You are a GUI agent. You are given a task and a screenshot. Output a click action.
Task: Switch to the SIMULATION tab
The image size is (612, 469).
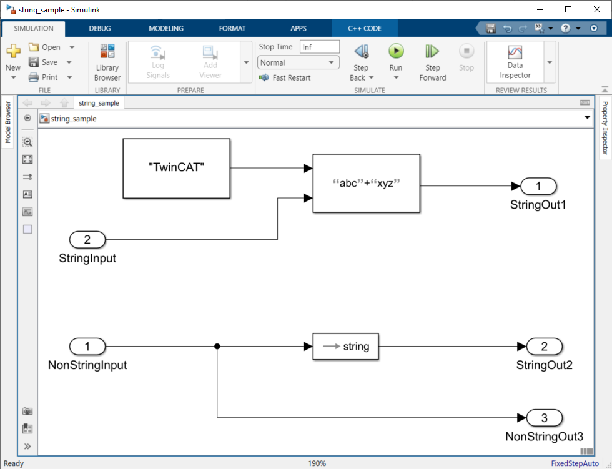tap(34, 29)
